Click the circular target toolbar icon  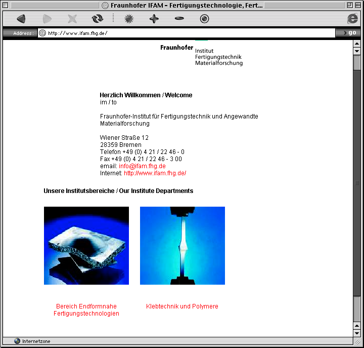(204, 19)
